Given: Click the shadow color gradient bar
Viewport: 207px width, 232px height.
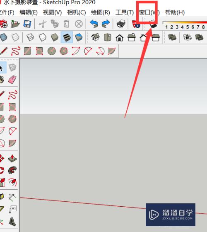Looking at the screenshot, I should (185, 22).
